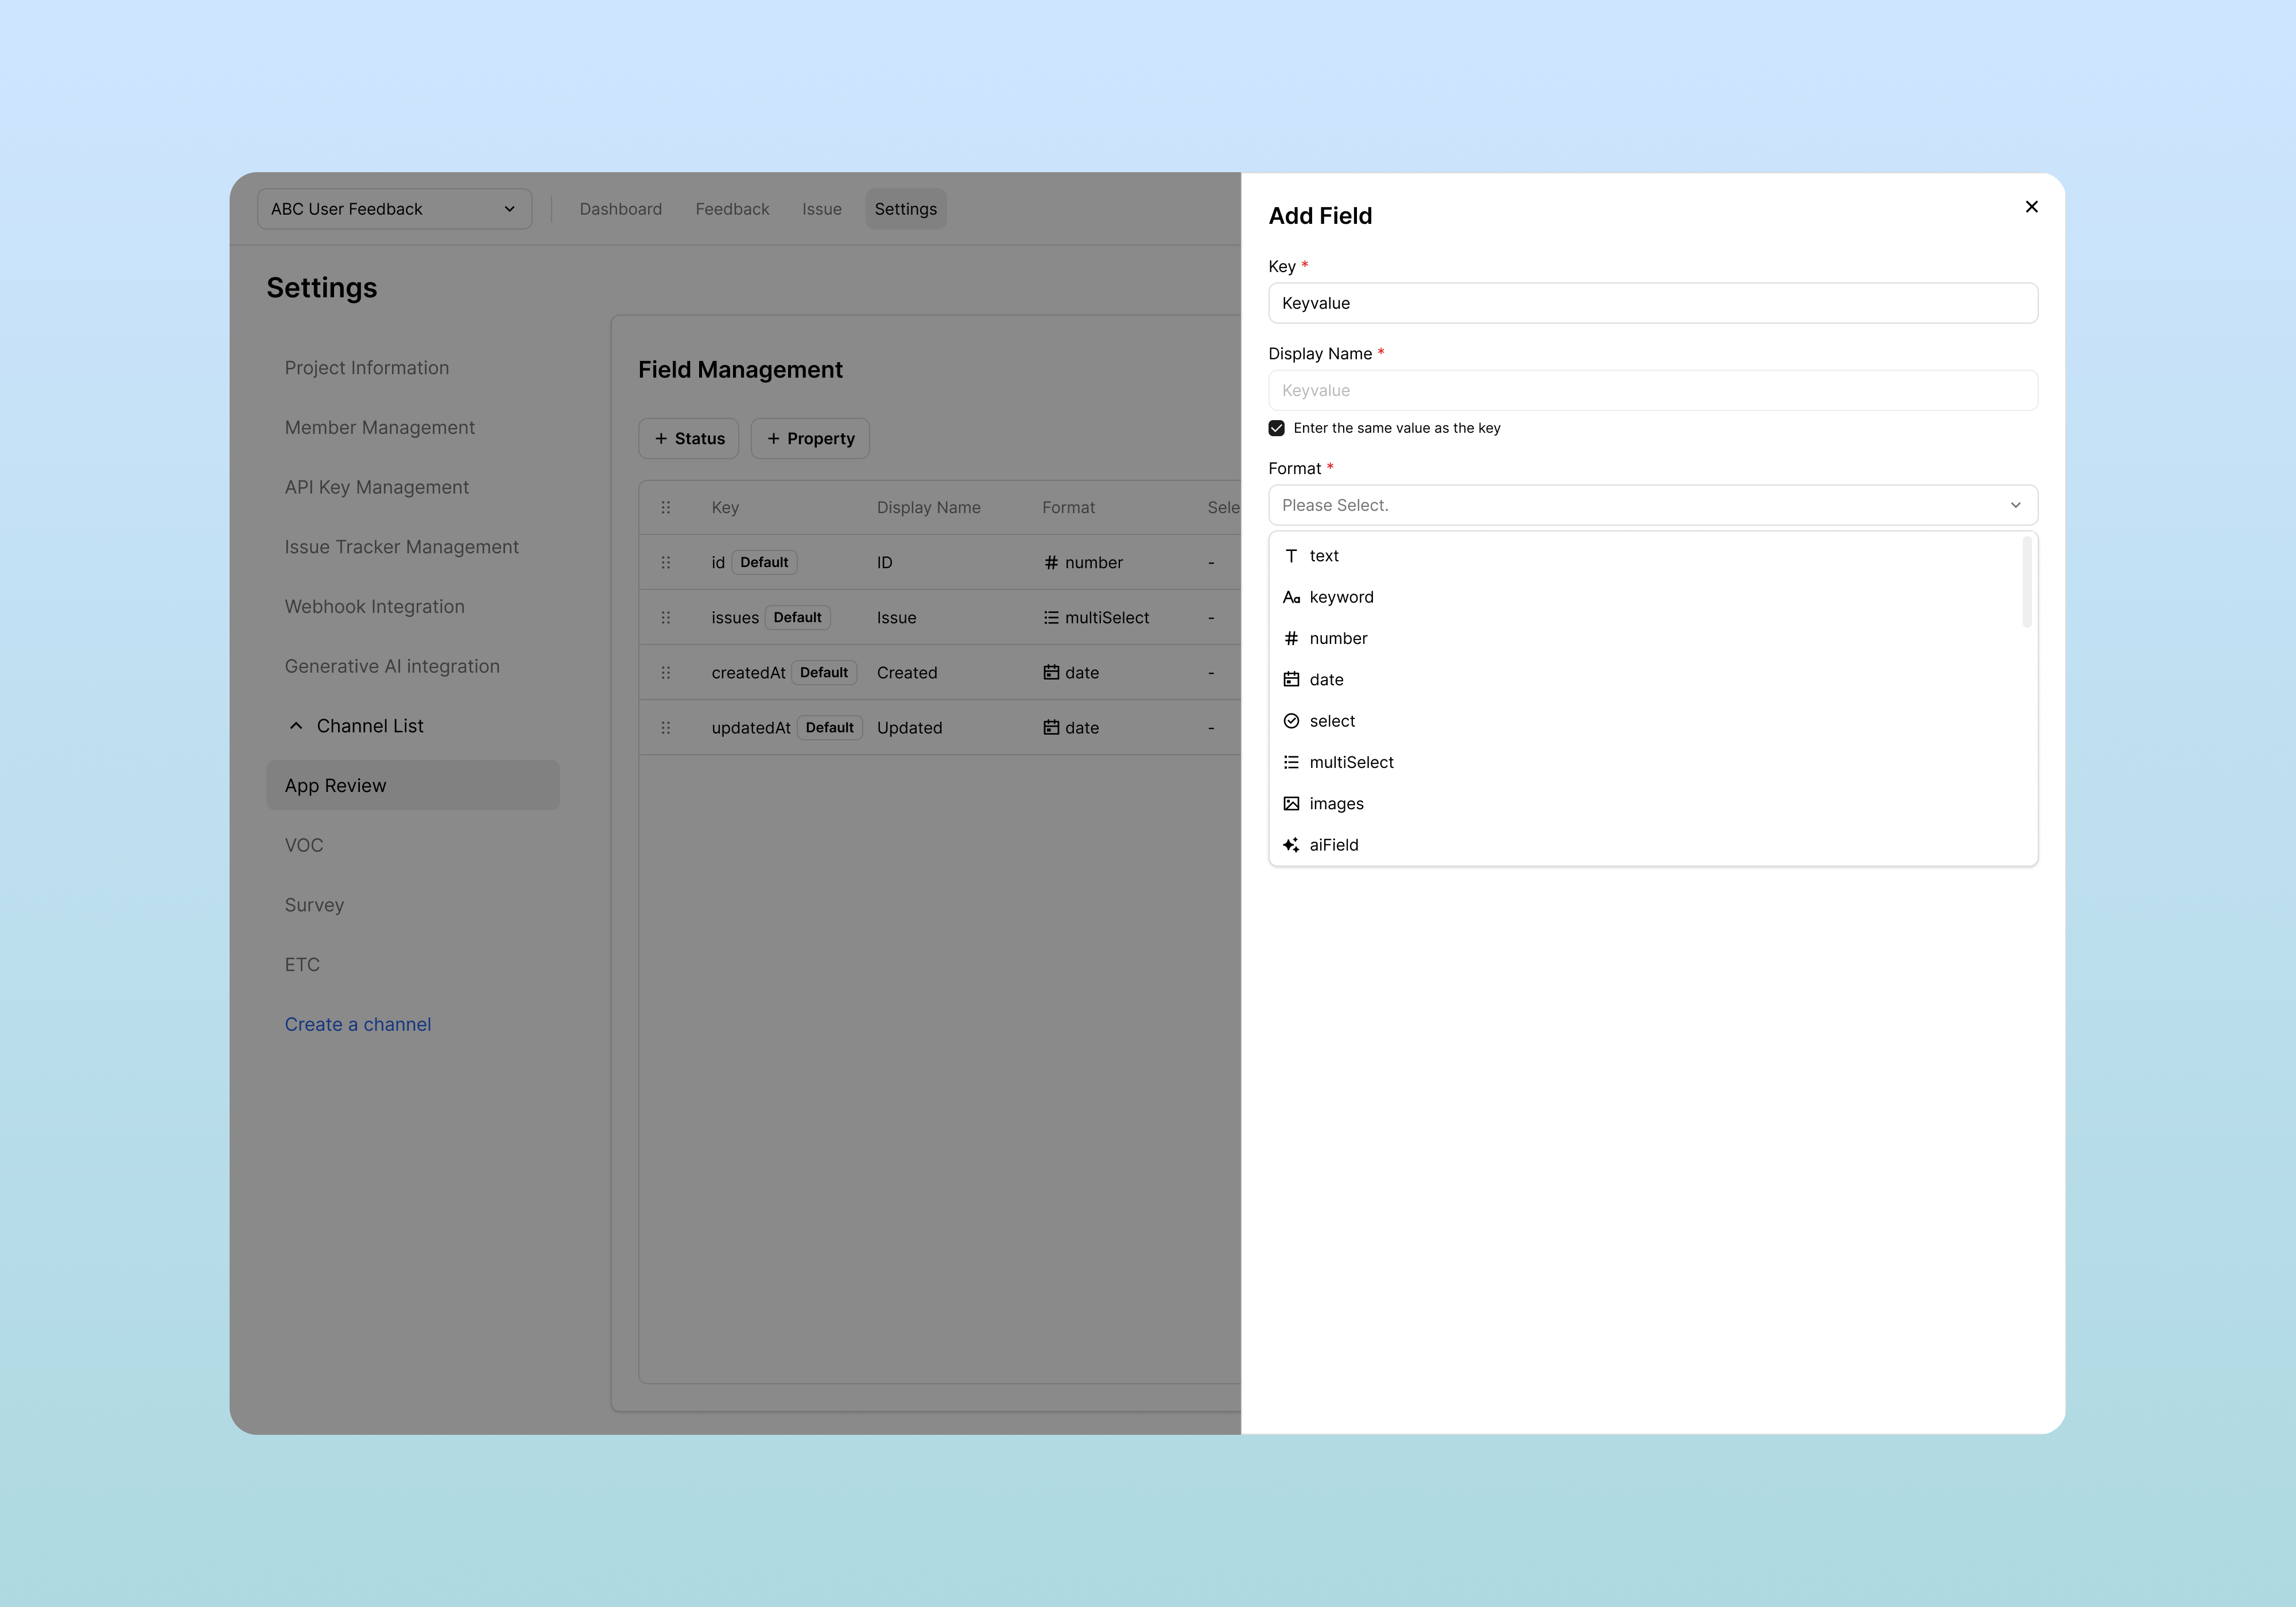
Task: Open the Issue tab
Action: [x=821, y=209]
